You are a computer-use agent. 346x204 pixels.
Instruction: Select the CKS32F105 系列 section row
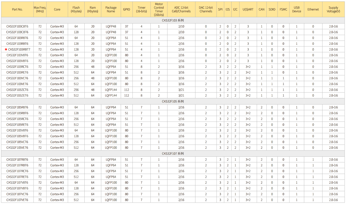[173, 101]
